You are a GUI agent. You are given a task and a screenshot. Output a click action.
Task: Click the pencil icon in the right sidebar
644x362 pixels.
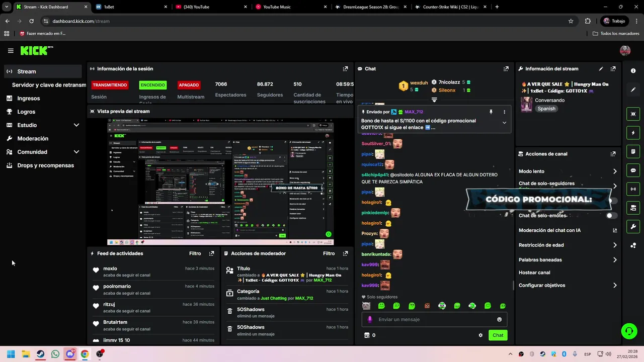[633, 89]
